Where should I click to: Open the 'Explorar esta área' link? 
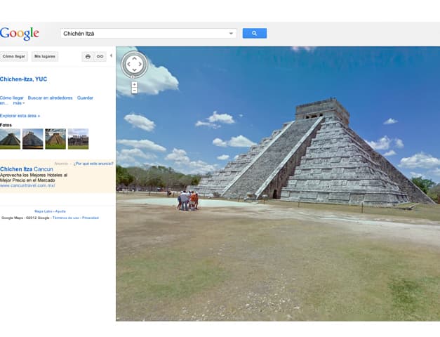[20, 115]
